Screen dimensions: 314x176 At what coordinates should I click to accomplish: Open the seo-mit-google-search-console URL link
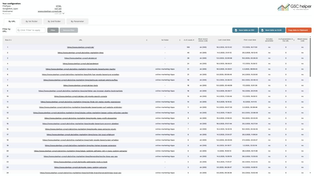click(x=81, y=96)
